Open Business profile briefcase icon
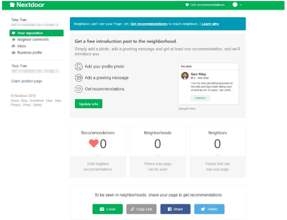Image resolution: width=287 pixels, height=220 pixels. point(14,53)
